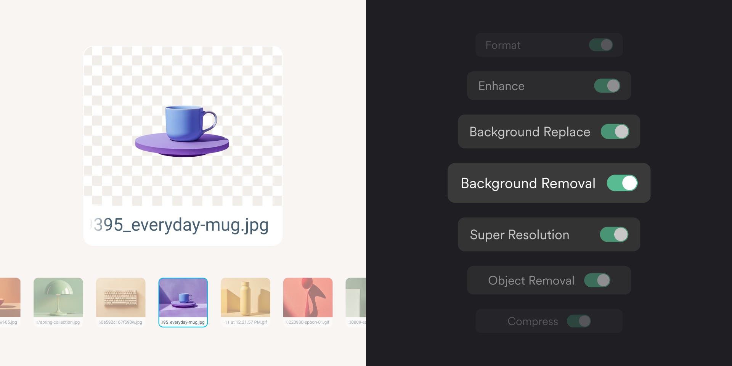This screenshot has width=732, height=366.
Task: Toggle the Super Resolution switch
Action: tap(614, 234)
